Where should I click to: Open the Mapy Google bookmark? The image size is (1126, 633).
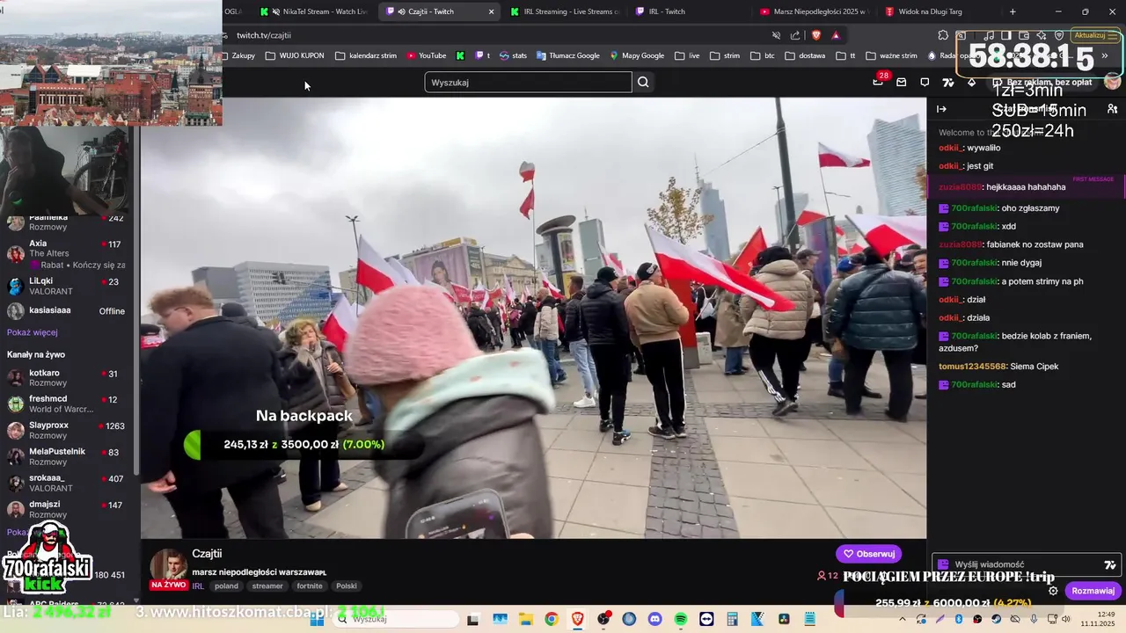(x=638, y=55)
